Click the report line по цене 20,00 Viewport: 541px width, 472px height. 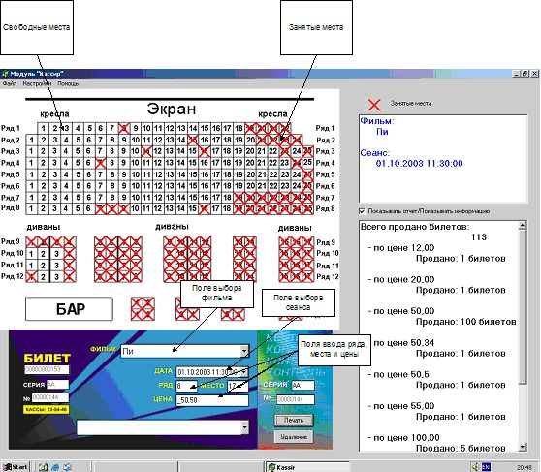401,279
